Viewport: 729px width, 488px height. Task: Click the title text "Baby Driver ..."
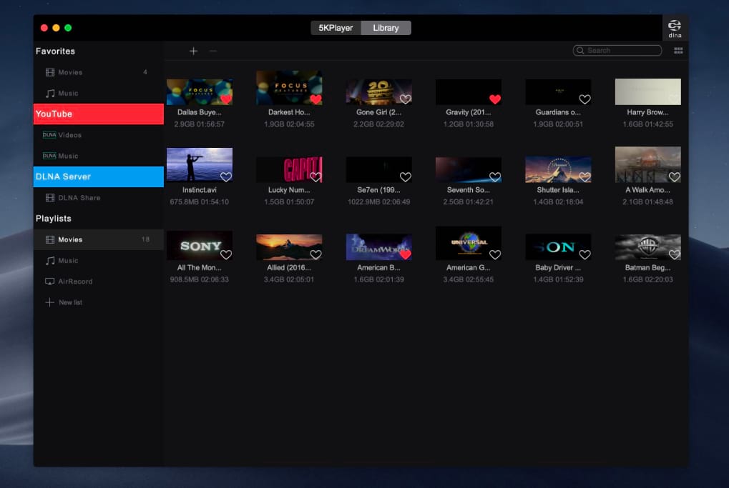coord(558,267)
